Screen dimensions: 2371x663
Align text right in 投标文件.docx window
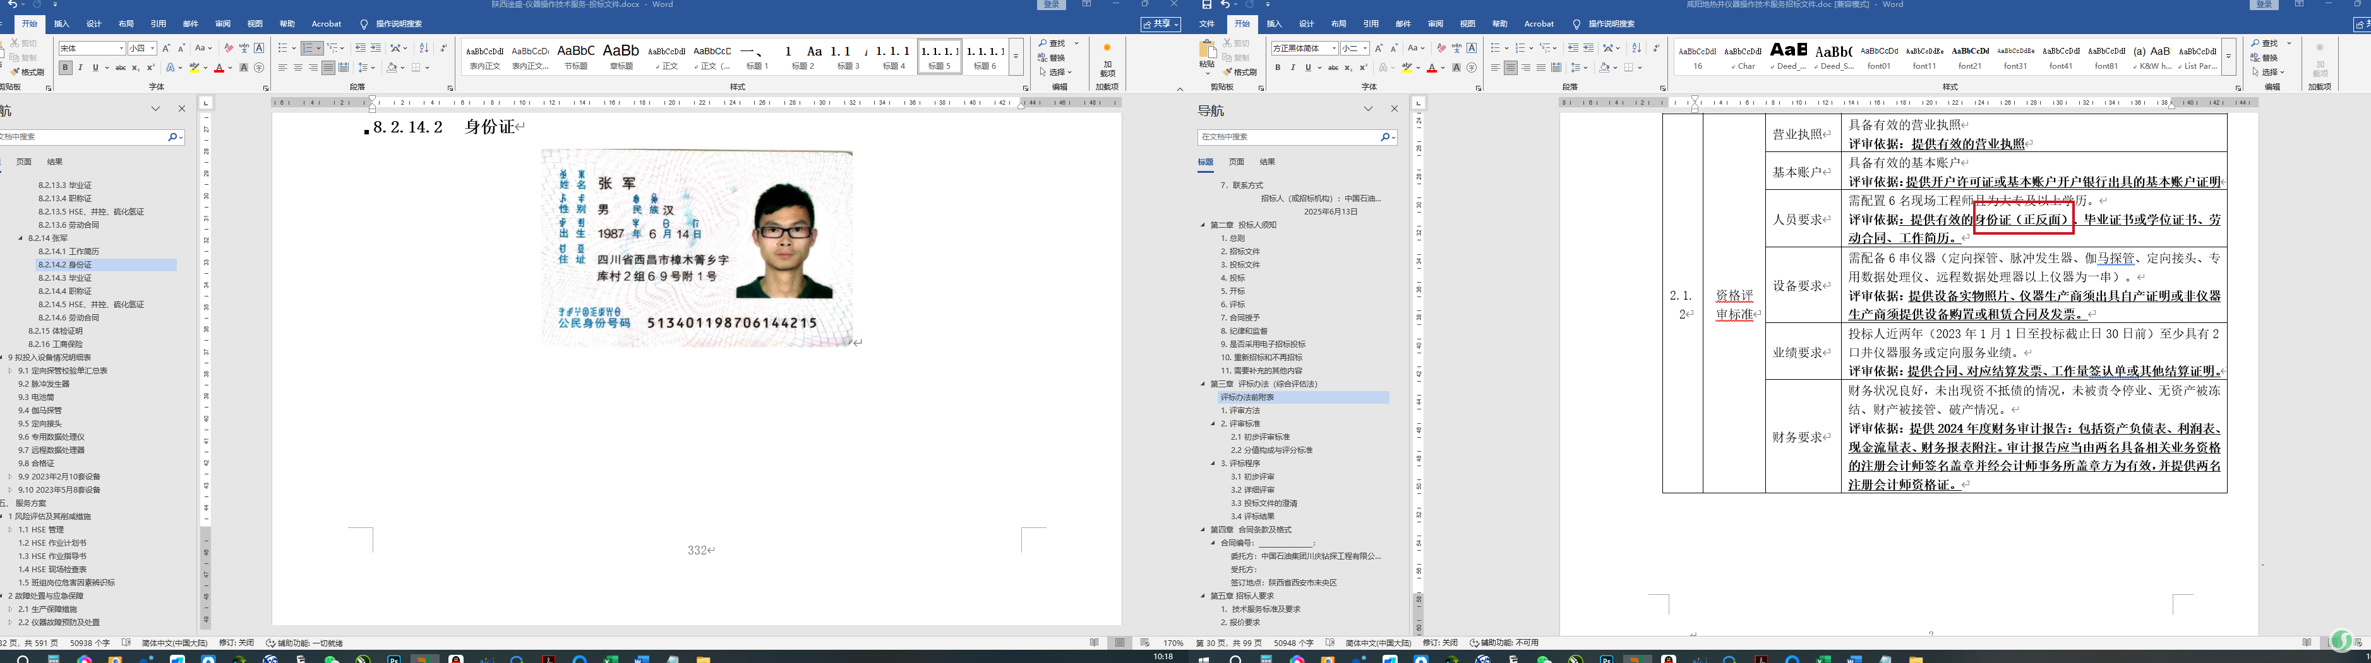point(313,67)
